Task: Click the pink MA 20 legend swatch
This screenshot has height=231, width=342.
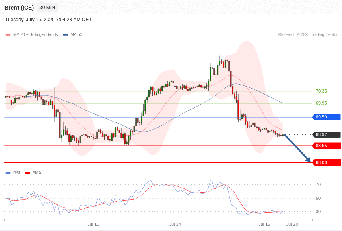Action: (8, 35)
